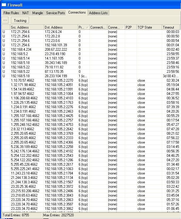The width and height of the screenshot is (181, 219).
Task: Select source 11.243.23.18:4662
Action: (24, 173)
